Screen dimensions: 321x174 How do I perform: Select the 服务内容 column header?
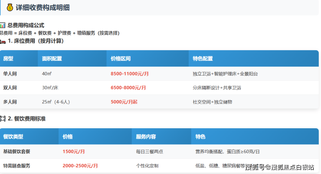pos(146,137)
